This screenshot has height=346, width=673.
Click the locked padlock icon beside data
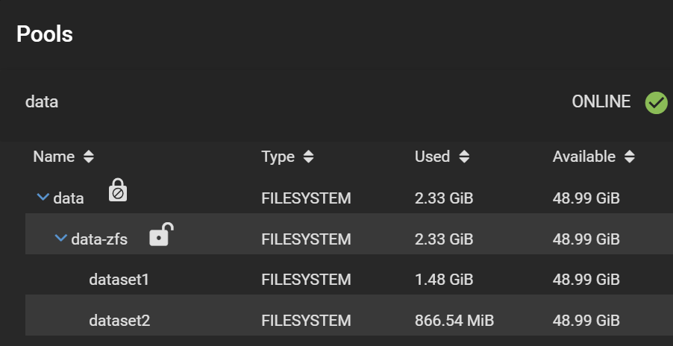118,190
